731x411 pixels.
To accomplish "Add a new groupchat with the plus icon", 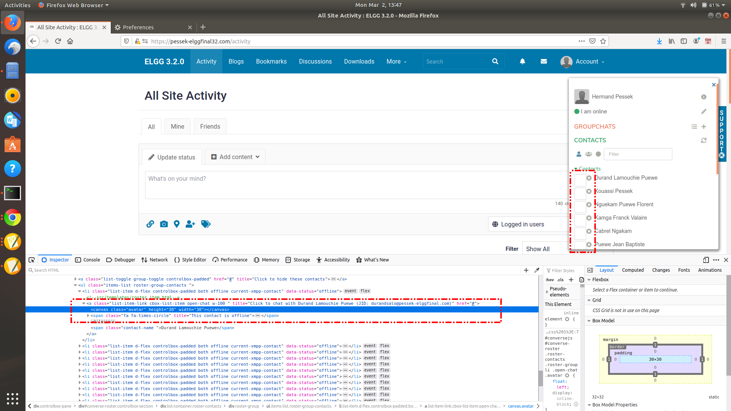I will coord(704,126).
